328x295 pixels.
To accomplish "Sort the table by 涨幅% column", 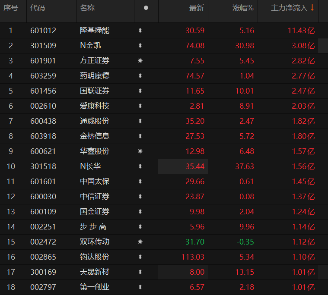I will click(x=243, y=8).
